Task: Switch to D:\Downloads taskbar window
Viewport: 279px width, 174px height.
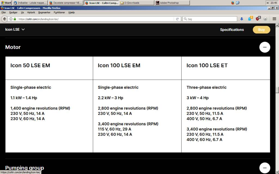Action: [x=137, y=3]
